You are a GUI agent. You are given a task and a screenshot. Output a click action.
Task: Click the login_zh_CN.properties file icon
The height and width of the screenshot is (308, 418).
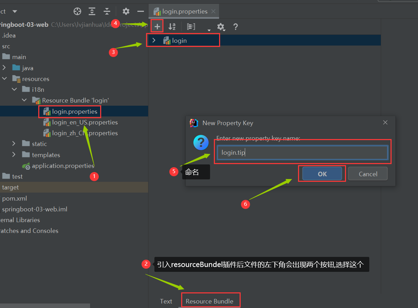coord(47,133)
